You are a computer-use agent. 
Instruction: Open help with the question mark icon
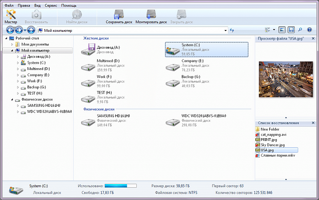click(x=309, y=30)
